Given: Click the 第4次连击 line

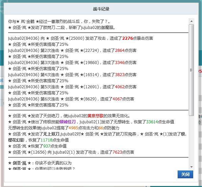Looking at the screenshot, I should (72, 75).
